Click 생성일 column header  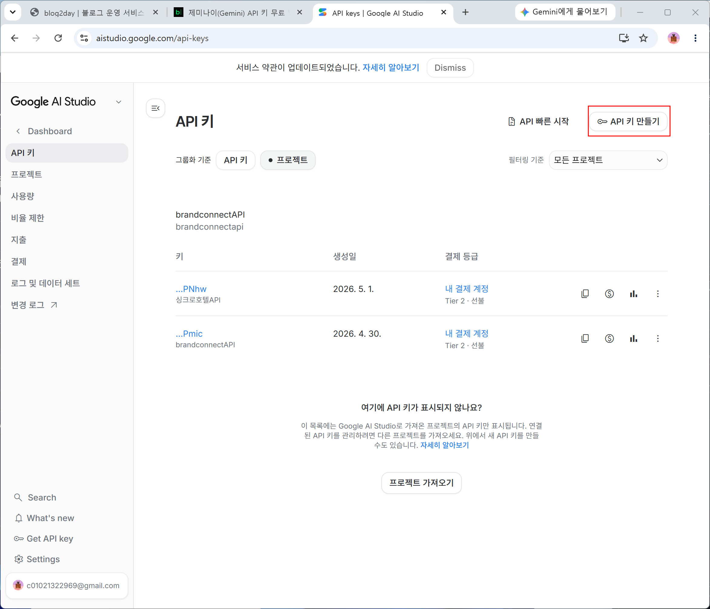(345, 256)
